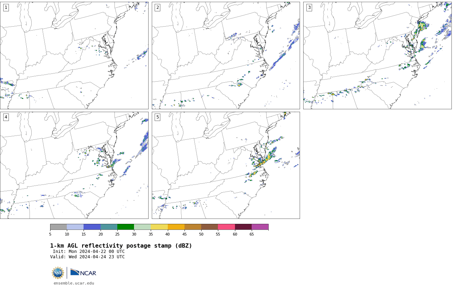Click the teal 20-25 dBZ swatch
Screen dimensions: 455x287
point(109,227)
